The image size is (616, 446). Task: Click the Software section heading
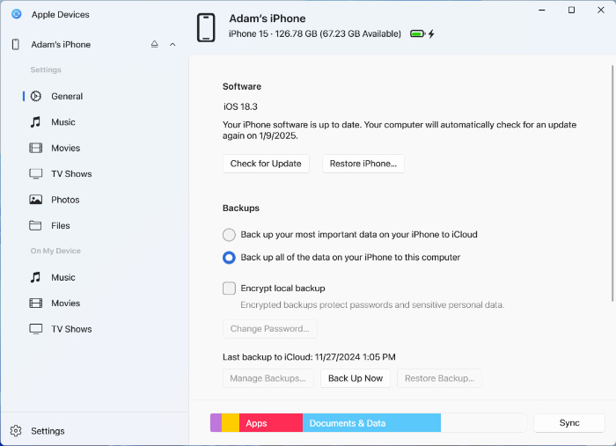(242, 86)
